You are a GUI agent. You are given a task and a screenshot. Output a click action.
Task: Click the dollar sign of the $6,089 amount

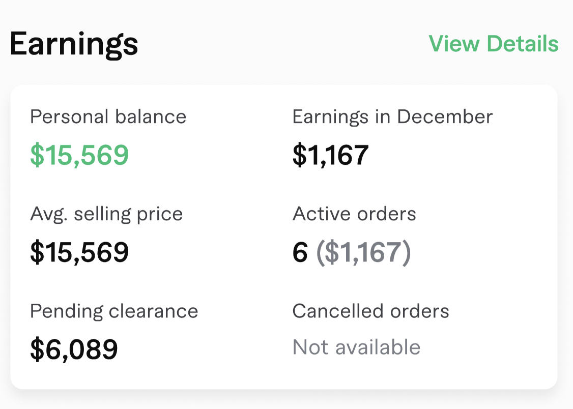[x=37, y=349]
